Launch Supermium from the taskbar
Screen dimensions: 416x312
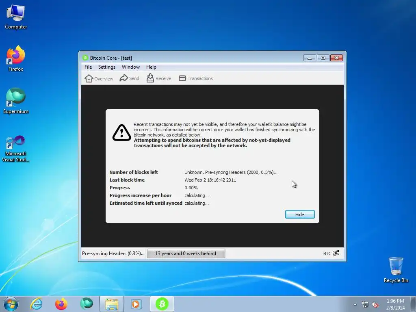87,304
